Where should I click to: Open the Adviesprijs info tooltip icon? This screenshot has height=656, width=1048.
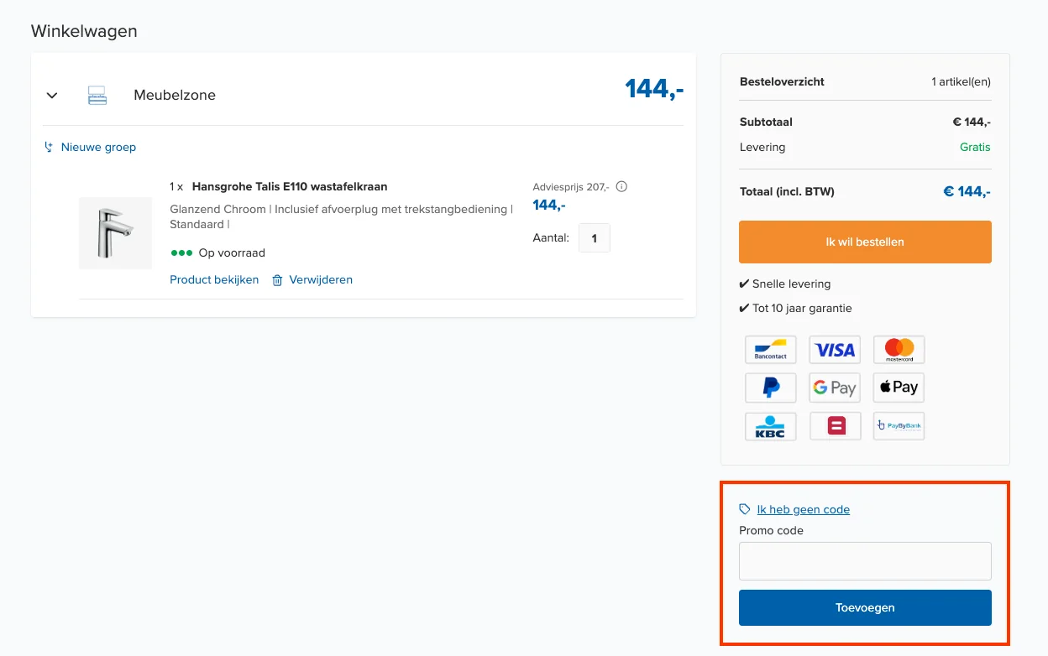(621, 186)
